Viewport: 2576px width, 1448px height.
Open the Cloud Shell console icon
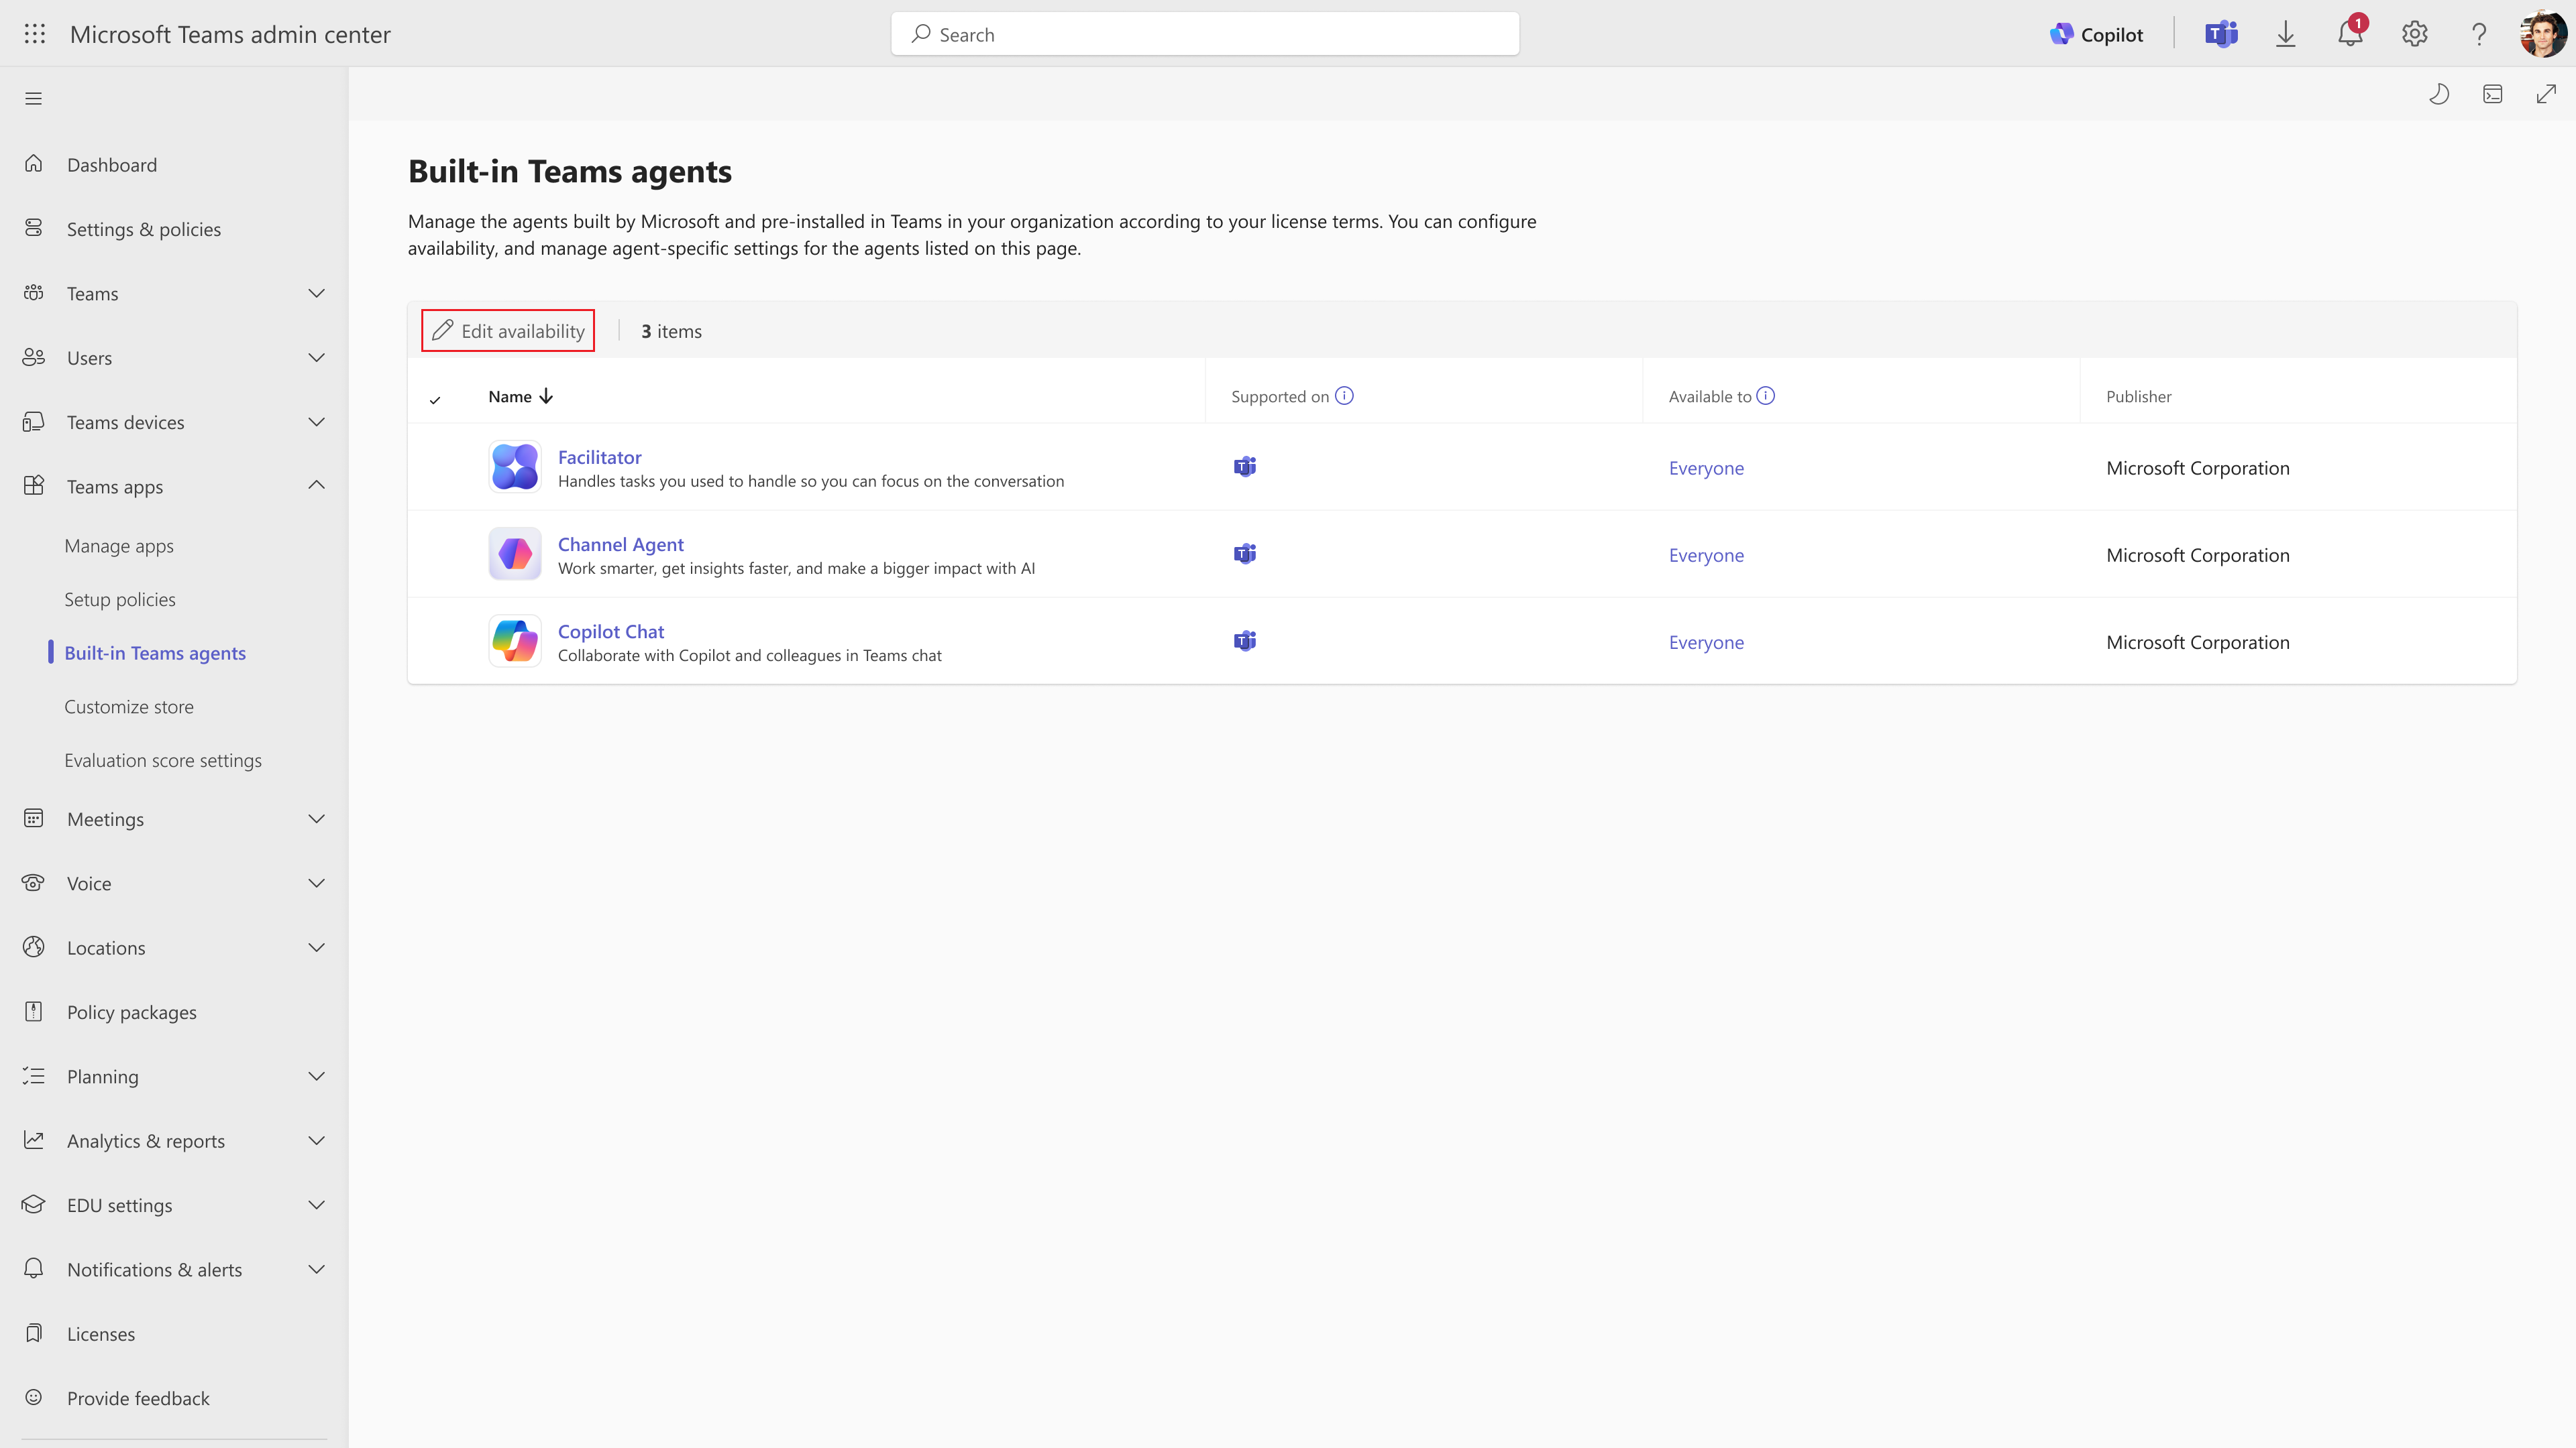[2493, 94]
